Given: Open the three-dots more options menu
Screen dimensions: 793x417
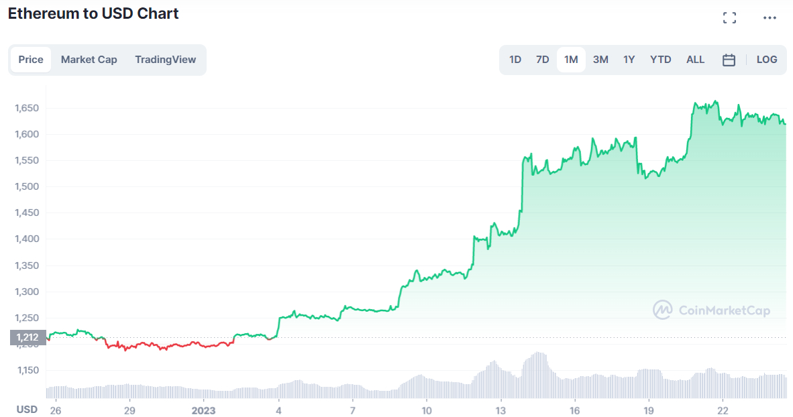Looking at the screenshot, I should tap(770, 18).
